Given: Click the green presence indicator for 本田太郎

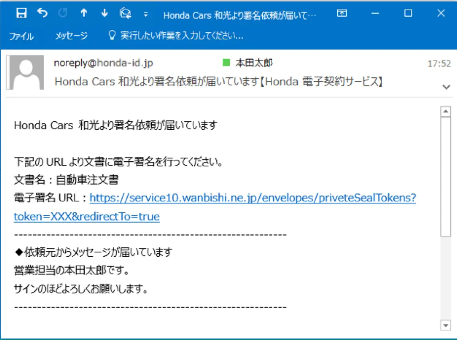Looking at the screenshot, I should point(226,63).
